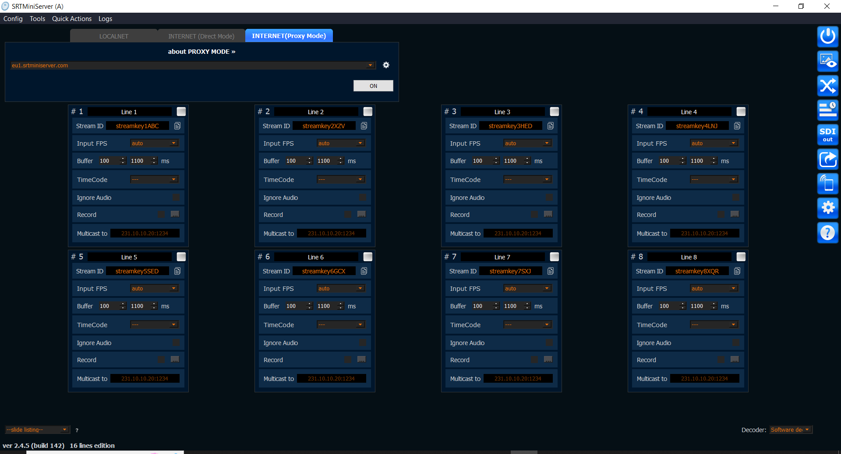The image size is (841, 454).
Task: Click the small question mark beside slide listing
Action: click(x=77, y=430)
